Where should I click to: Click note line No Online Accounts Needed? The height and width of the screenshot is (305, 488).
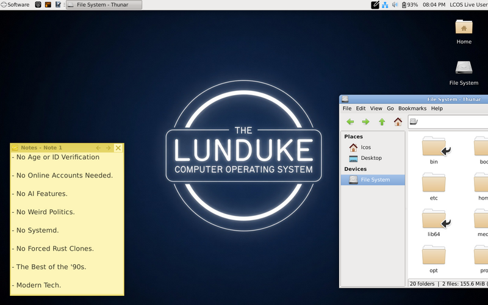[x=62, y=176]
